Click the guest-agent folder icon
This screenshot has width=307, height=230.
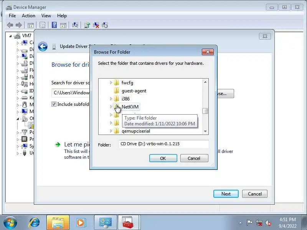(117, 91)
